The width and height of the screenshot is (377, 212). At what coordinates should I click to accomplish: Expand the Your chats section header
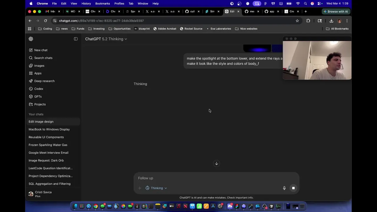(x=36, y=114)
